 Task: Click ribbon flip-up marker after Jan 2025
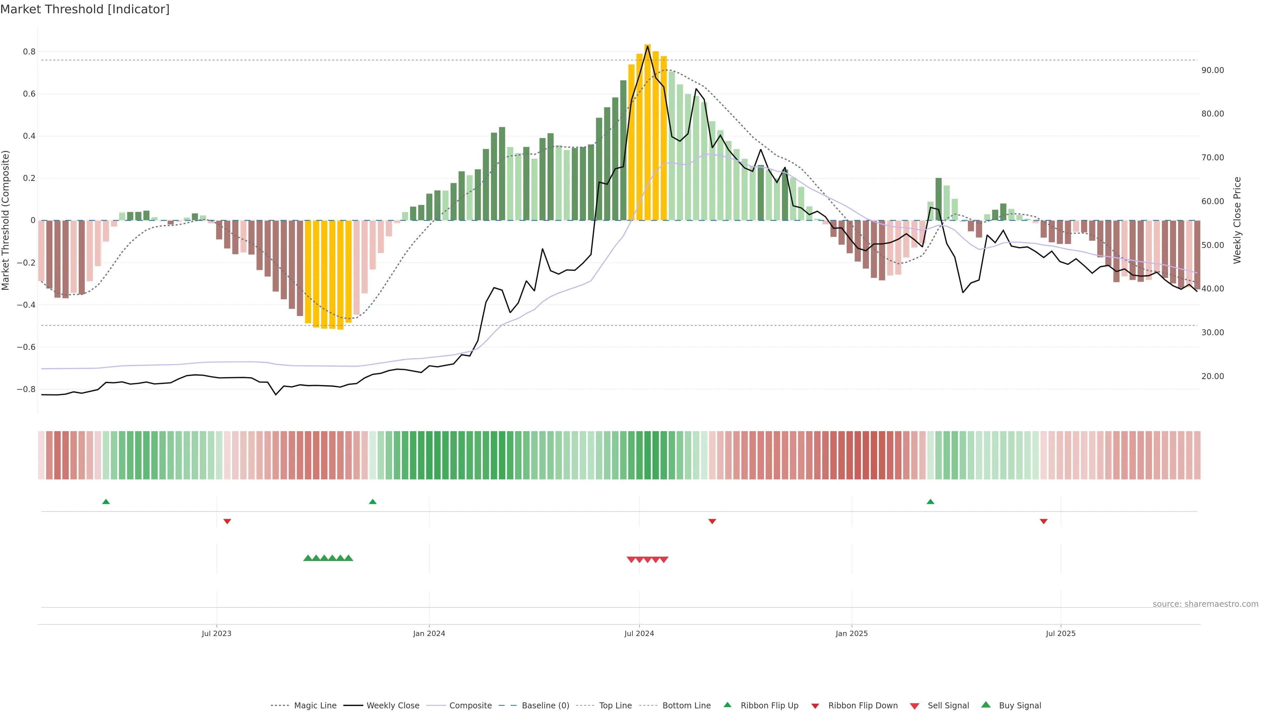[930, 502]
